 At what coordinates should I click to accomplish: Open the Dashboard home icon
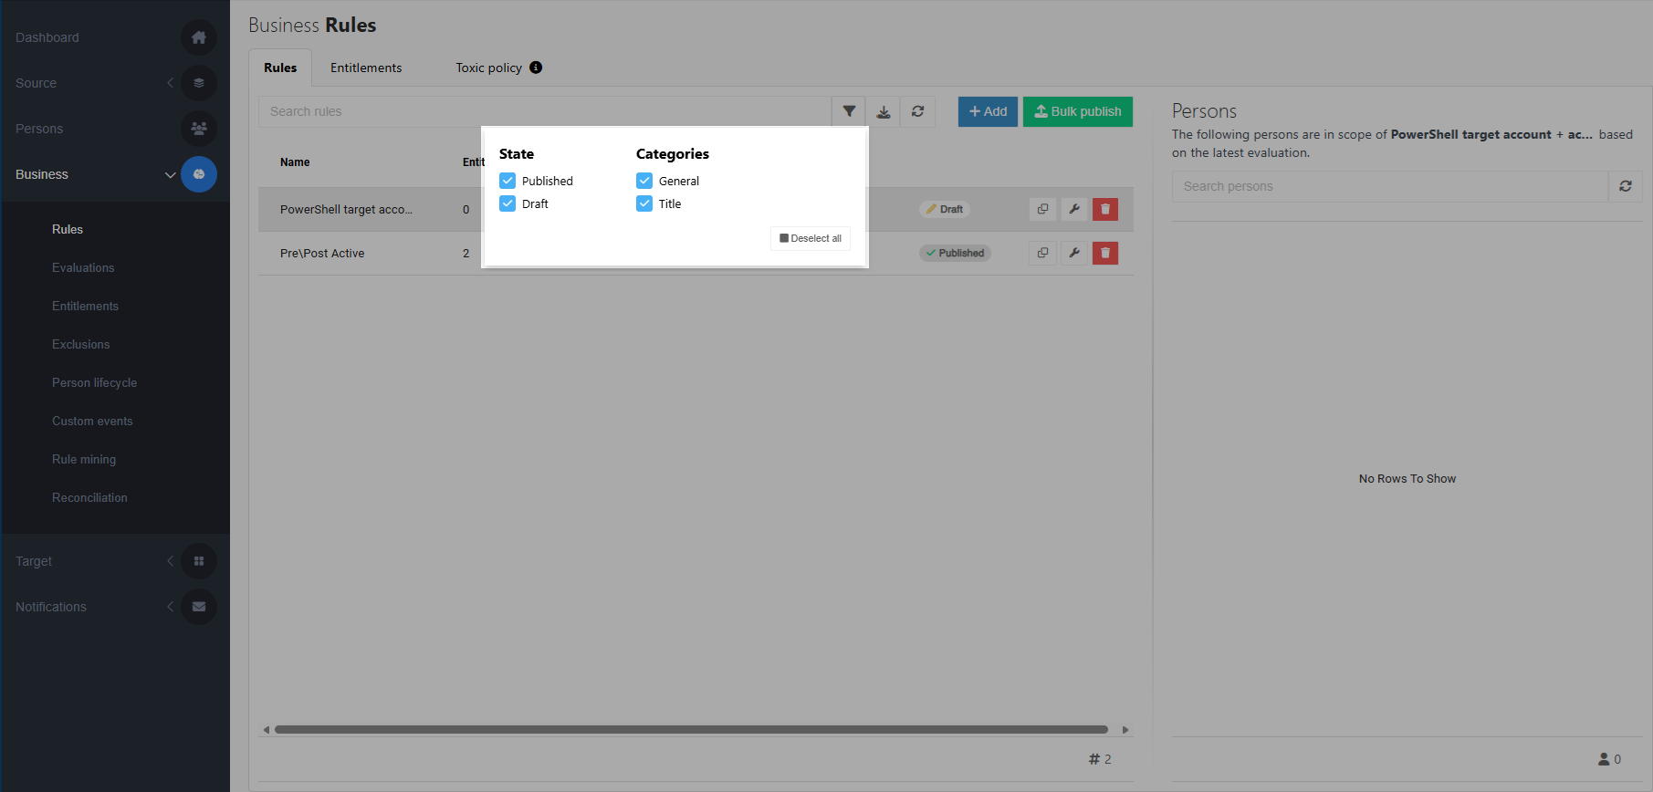coord(199,37)
